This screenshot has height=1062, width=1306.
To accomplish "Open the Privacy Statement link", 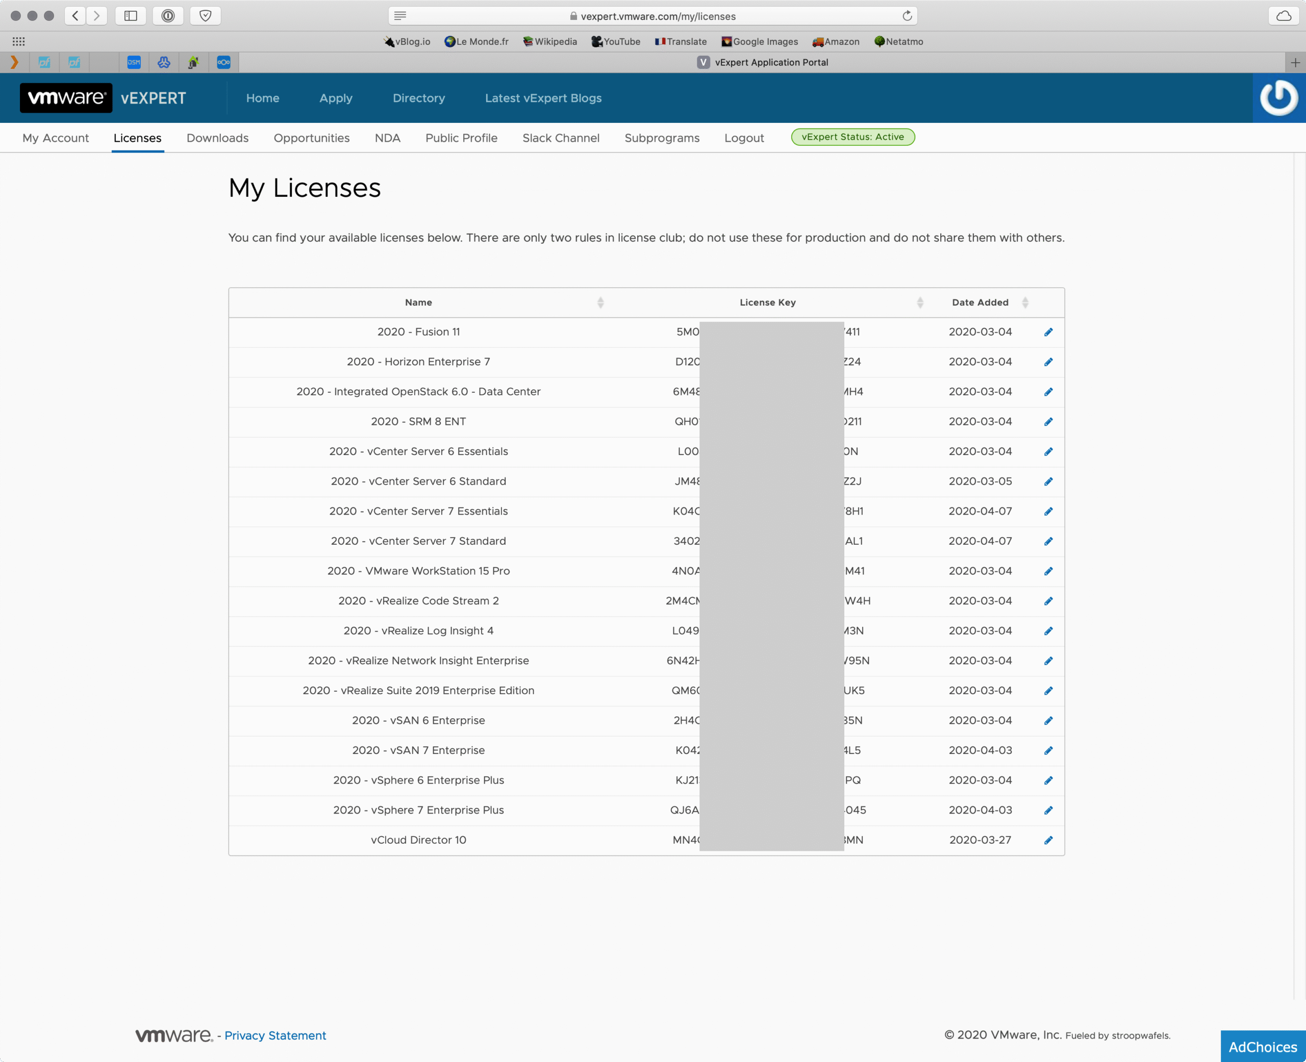I will tap(274, 1035).
